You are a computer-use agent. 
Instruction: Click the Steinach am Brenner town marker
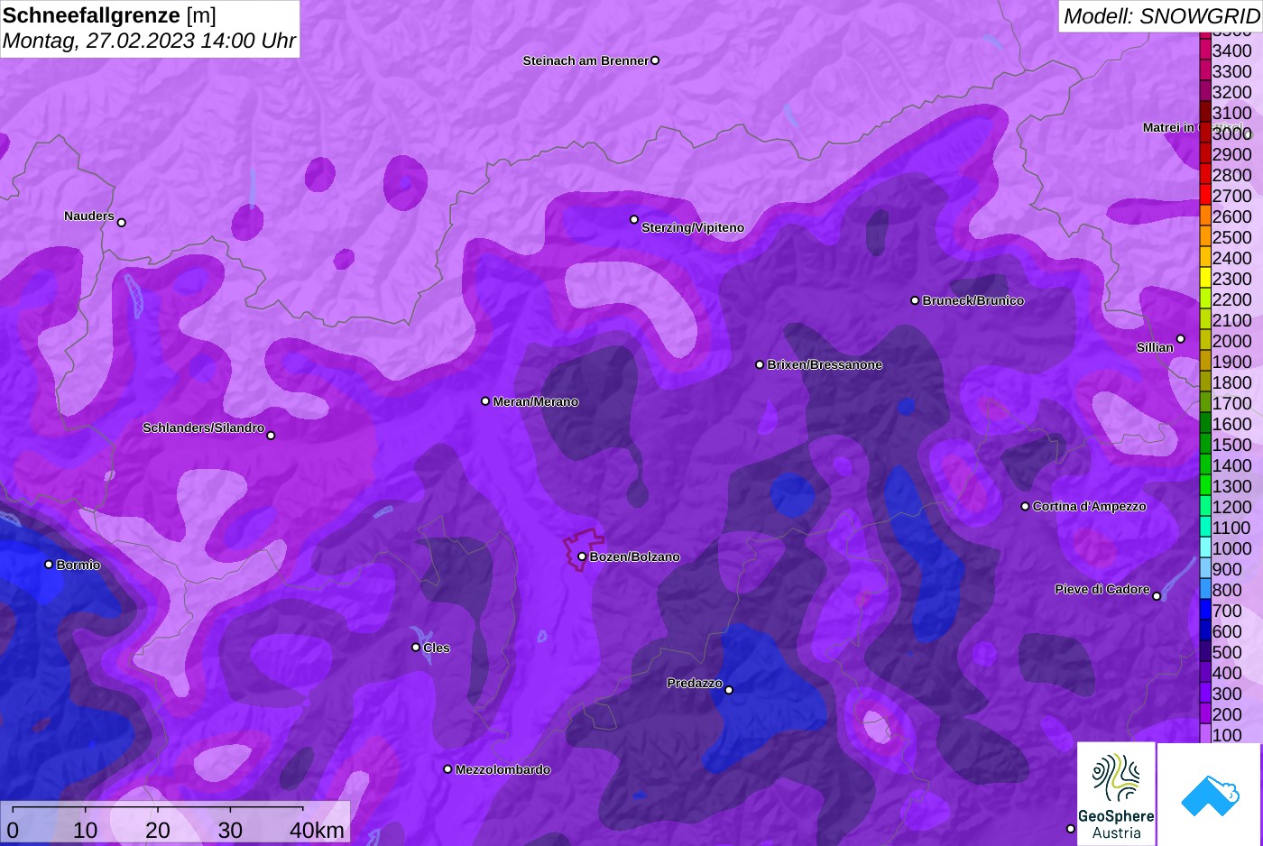pyautogui.click(x=655, y=60)
